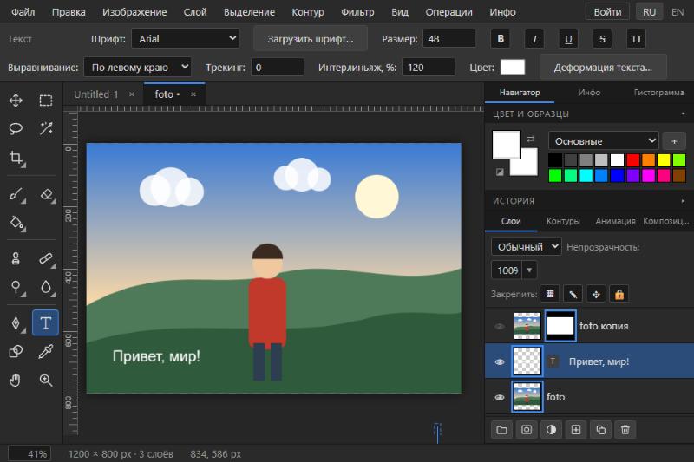Screen dimensions: 694x462
Task: Select the Eyedropper tool
Action: pyautogui.click(x=46, y=351)
